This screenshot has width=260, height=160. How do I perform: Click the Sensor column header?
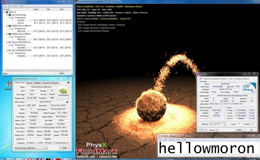18,9
